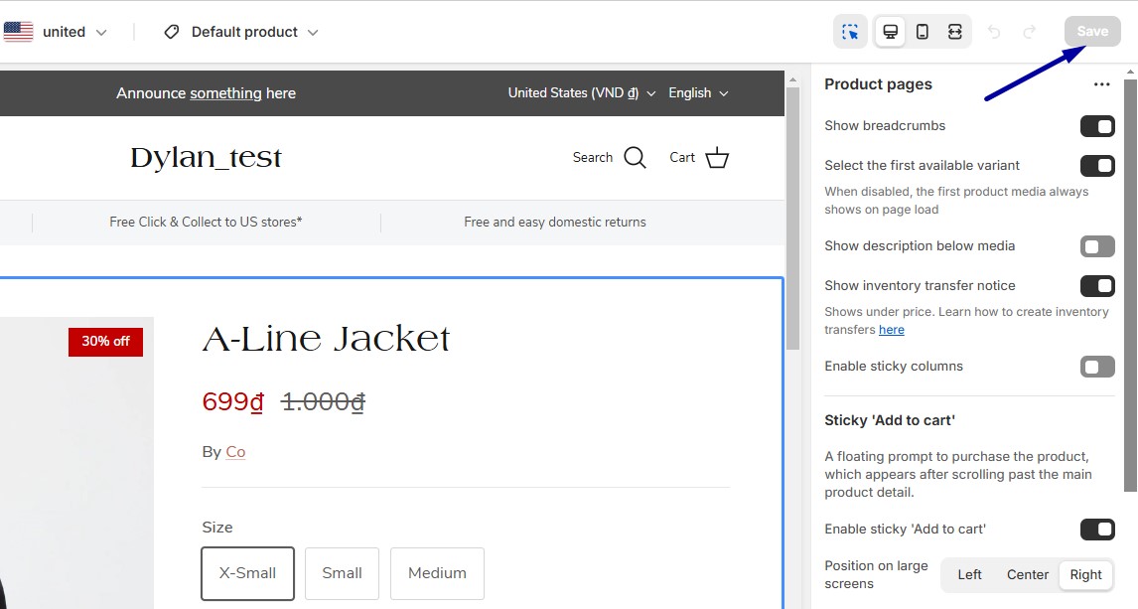Toggle Enable sticky 'Add to cart' switch

(1097, 530)
